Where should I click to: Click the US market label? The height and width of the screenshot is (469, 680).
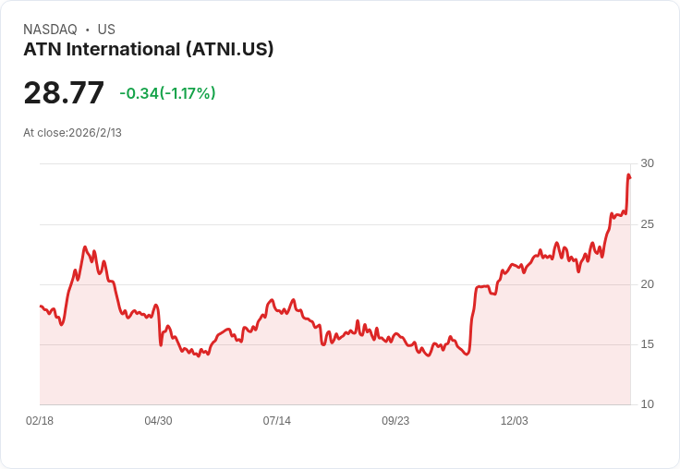[106, 30]
